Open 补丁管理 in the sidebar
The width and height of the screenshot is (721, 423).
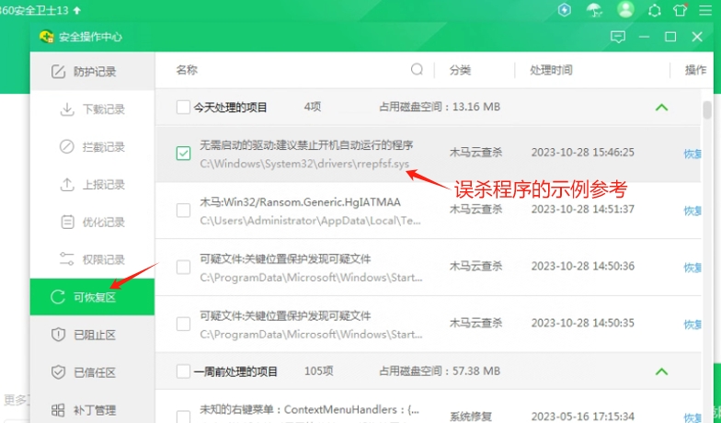pyautogui.click(x=92, y=410)
